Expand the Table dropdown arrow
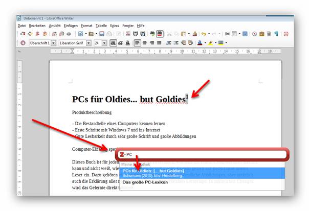Image resolution: width=309 pixels, height=211 pixels. pos(239,34)
